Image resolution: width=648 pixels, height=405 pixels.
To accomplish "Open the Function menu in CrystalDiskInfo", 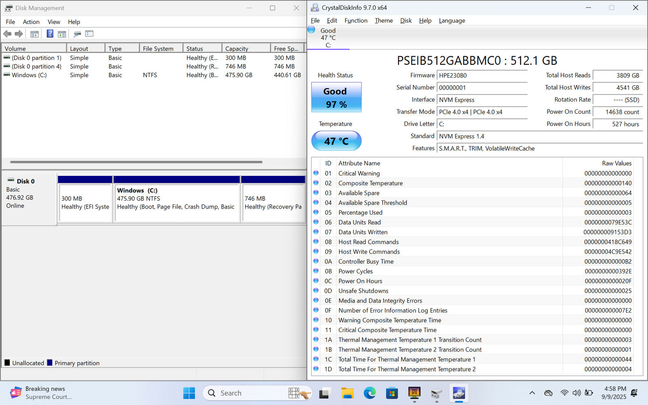I will [x=356, y=21].
